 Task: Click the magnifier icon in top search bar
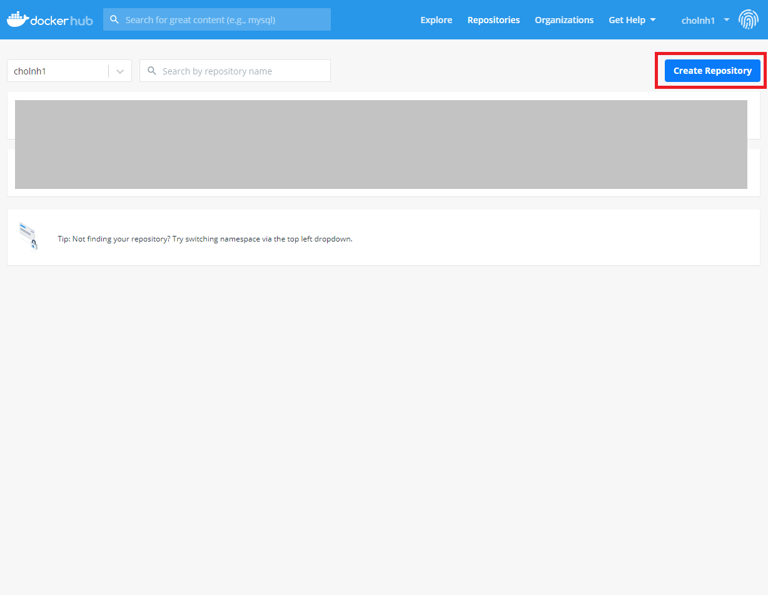pyautogui.click(x=114, y=19)
